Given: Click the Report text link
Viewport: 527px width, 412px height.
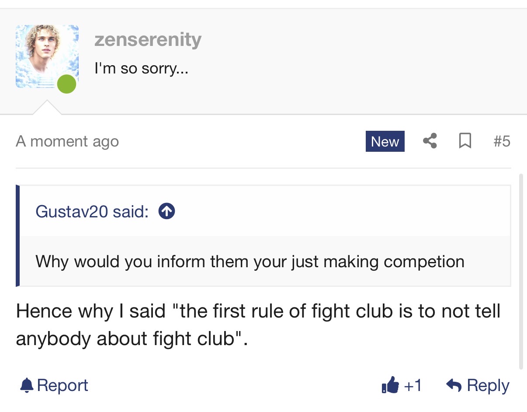Looking at the screenshot, I should [62, 385].
